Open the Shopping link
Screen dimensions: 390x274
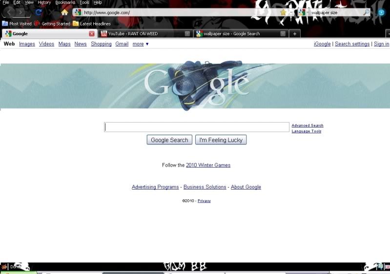click(101, 44)
